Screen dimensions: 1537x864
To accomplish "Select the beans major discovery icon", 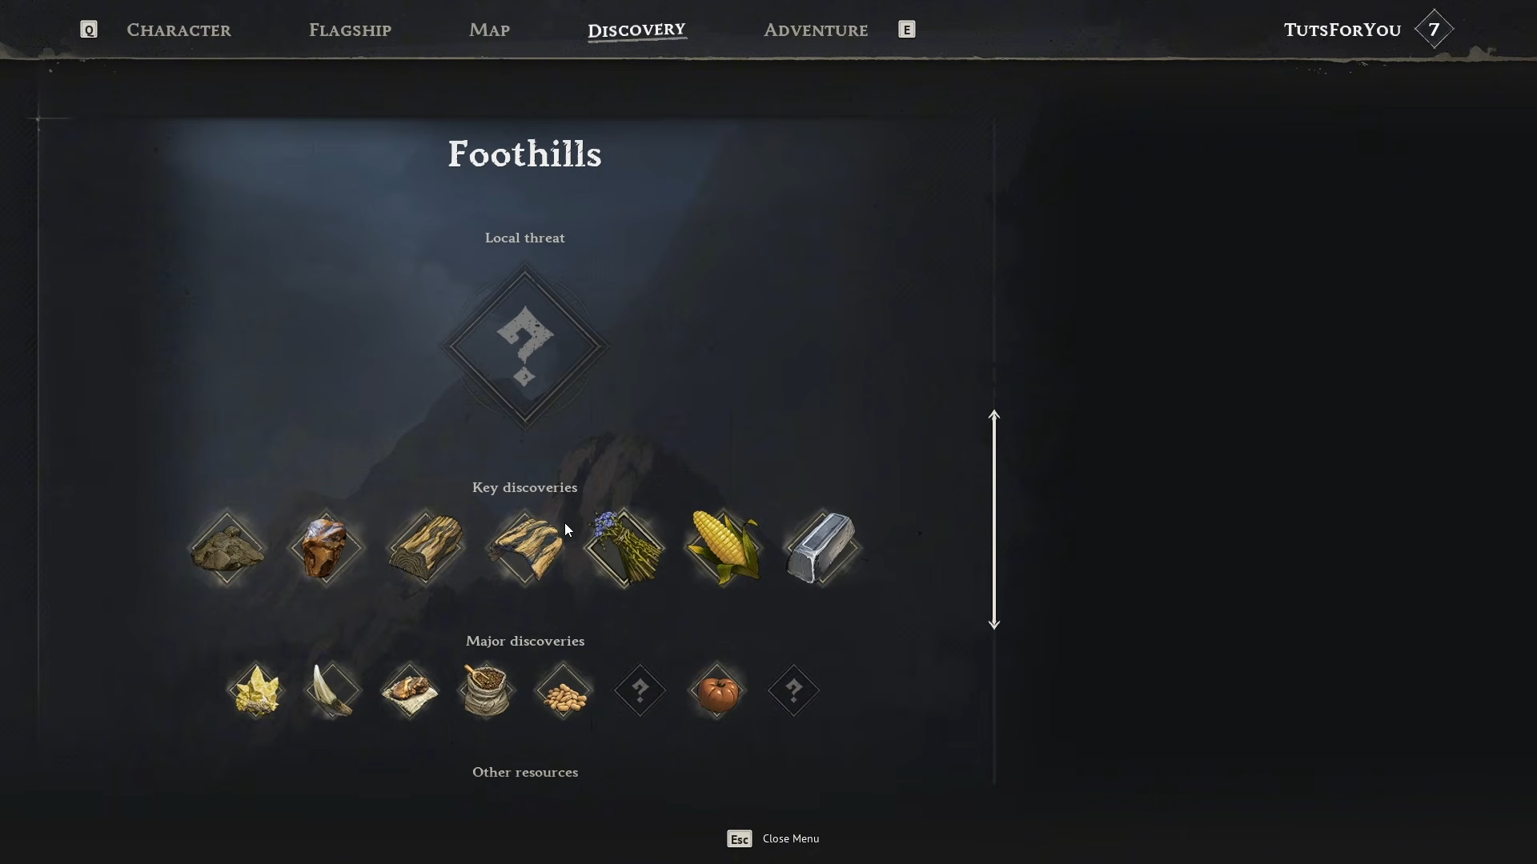I will coord(563,690).
